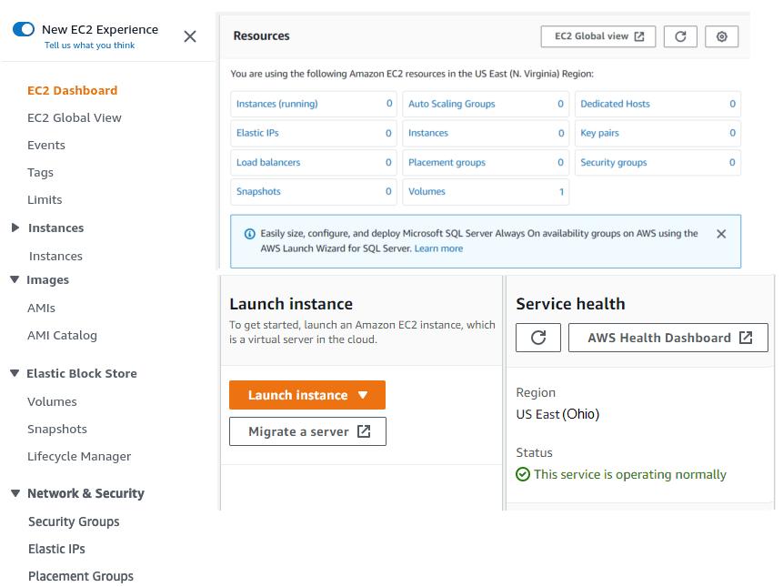Refresh the Service health panel

pos(538,338)
